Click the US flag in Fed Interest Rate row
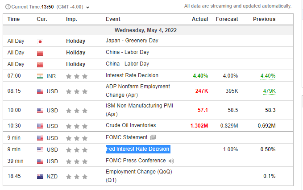The height and width of the screenshot is (190, 303). click(x=40, y=150)
